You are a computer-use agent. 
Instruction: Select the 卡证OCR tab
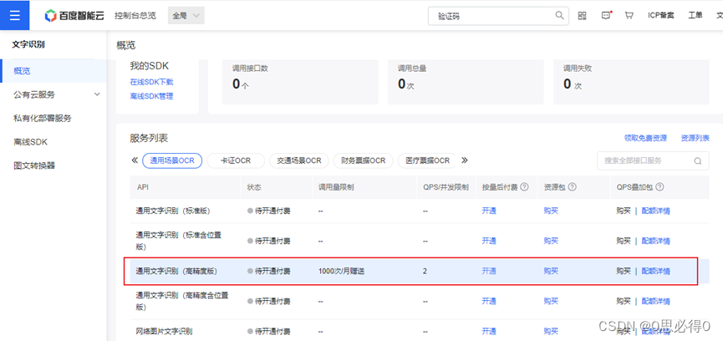tap(236, 160)
